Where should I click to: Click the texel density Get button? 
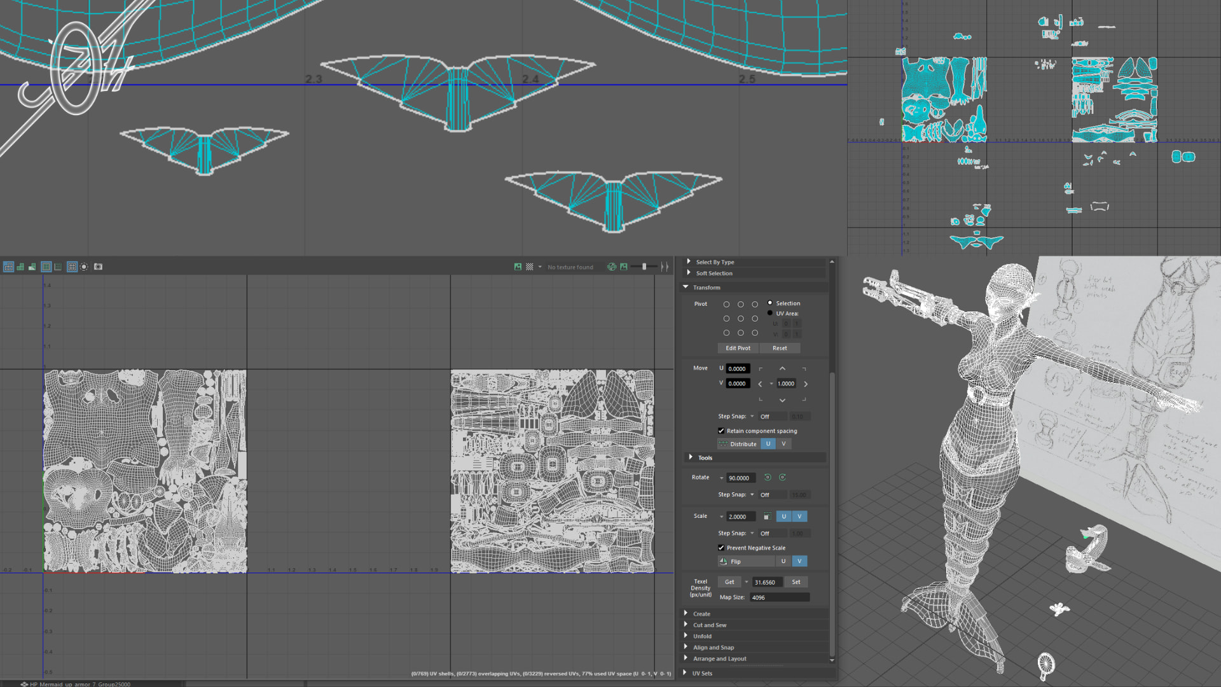[x=729, y=582]
